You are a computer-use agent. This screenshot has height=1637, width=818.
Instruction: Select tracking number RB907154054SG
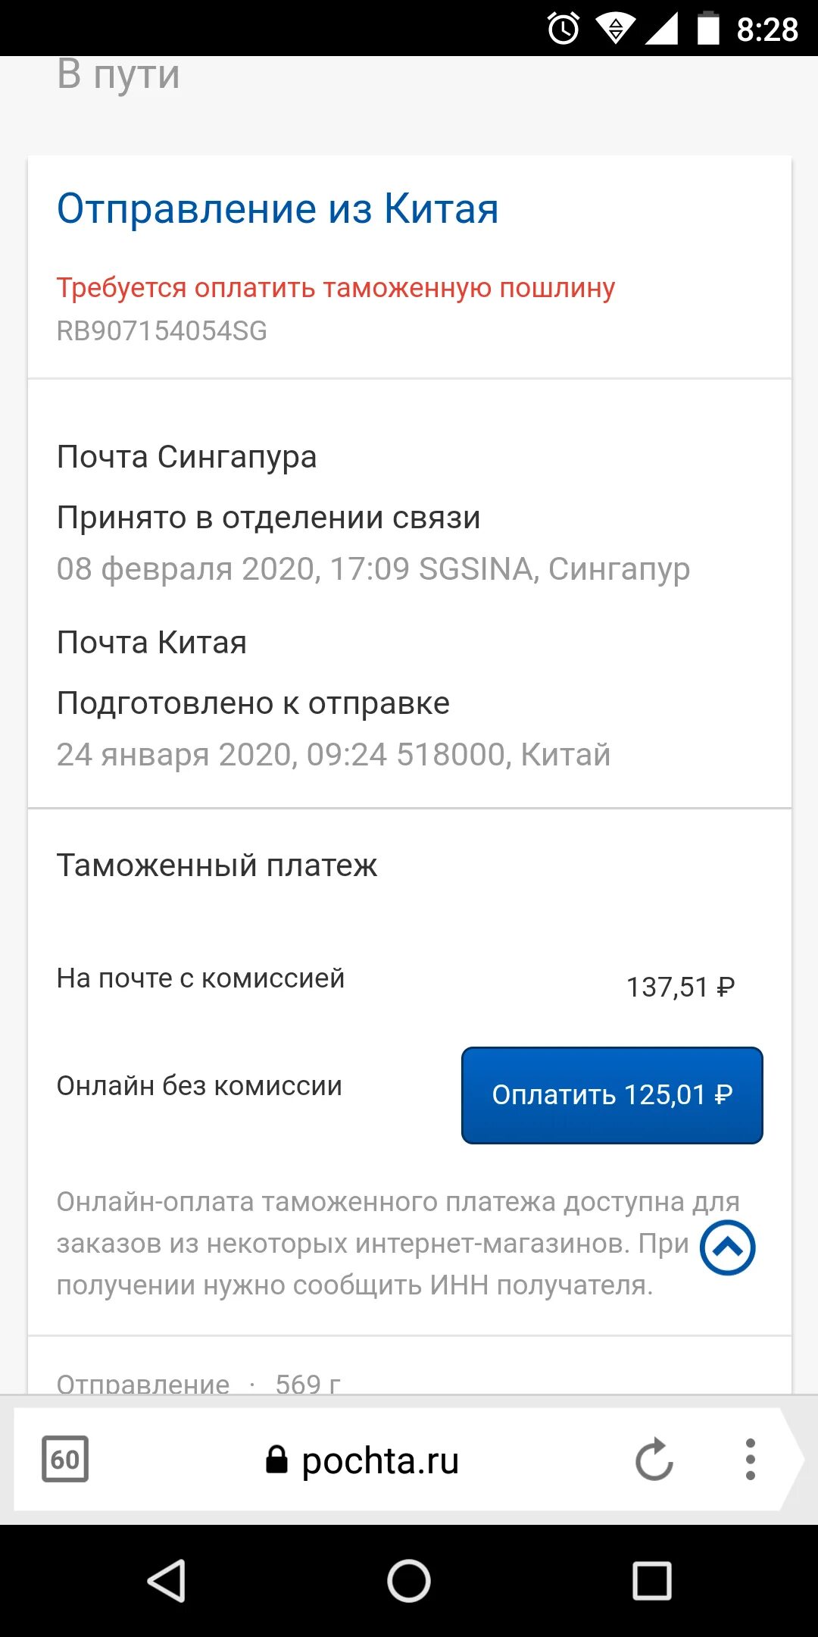tap(162, 331)
